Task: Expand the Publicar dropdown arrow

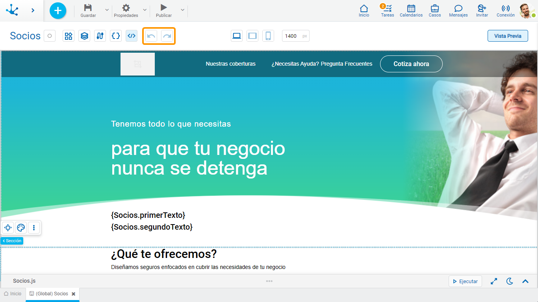Action: tap(182, 10)
